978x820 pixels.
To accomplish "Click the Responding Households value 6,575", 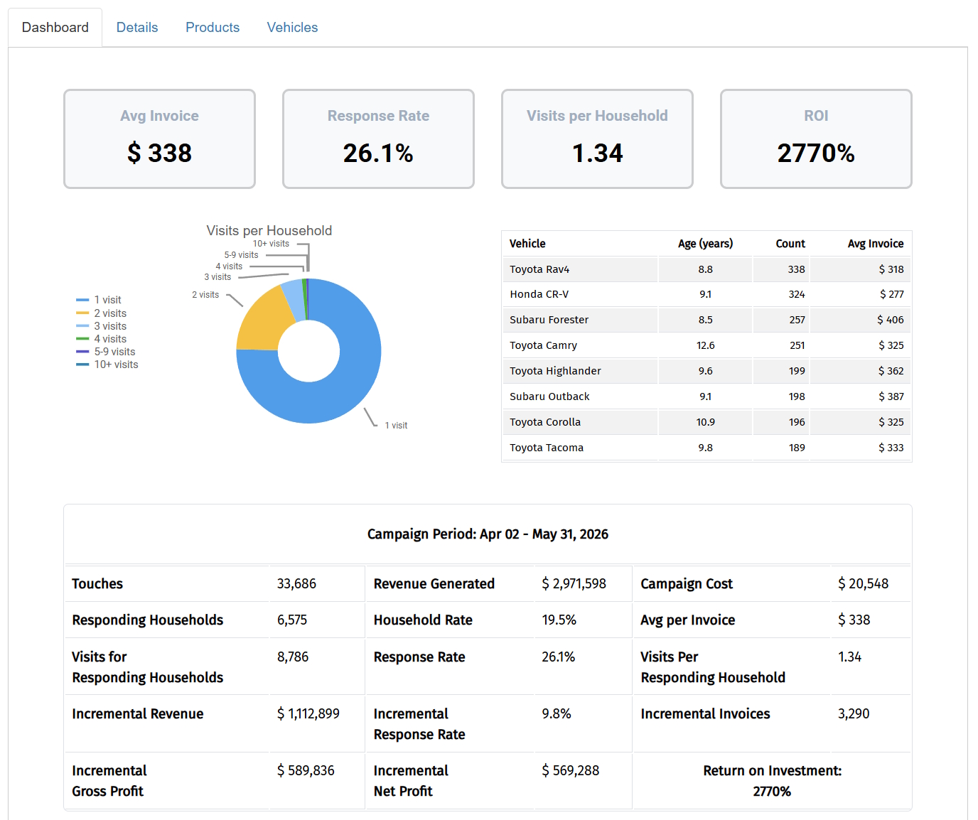I will point(292,620).
